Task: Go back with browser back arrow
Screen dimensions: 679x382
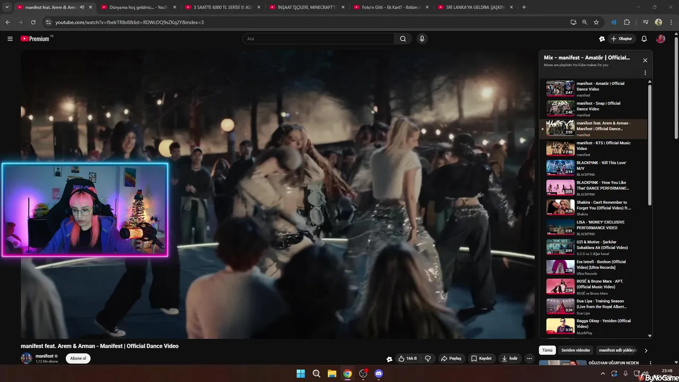Action: (x=7, y=22)
